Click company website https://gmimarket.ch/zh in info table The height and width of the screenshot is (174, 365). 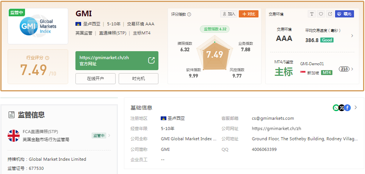tap(277, 129)
